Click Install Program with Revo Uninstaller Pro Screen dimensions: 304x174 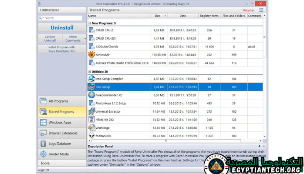pyautogui.click(x=61, y=49)
